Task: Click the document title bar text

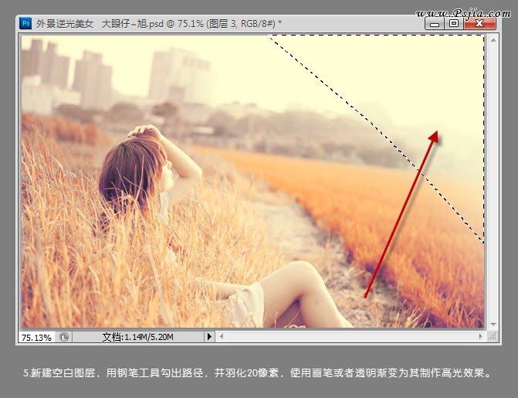Action: 159,24
